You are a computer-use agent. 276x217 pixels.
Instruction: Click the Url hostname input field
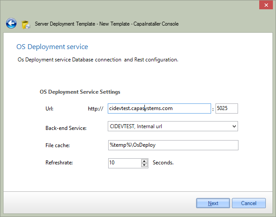[x=159, y=109]
